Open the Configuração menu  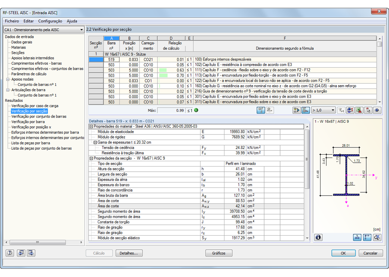pyautogui.click(x=50, y=21)
